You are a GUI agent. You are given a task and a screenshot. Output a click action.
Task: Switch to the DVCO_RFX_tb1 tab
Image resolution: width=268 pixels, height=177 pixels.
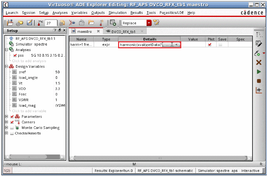[x=123, y=31]
